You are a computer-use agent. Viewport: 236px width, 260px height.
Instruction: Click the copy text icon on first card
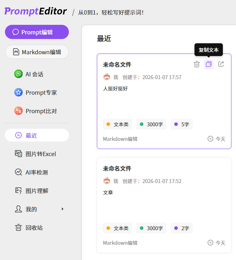[x=209, y=64]
